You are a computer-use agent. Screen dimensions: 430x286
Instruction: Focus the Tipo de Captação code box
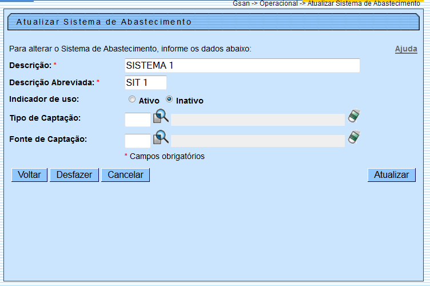click(x=137, y=120)
